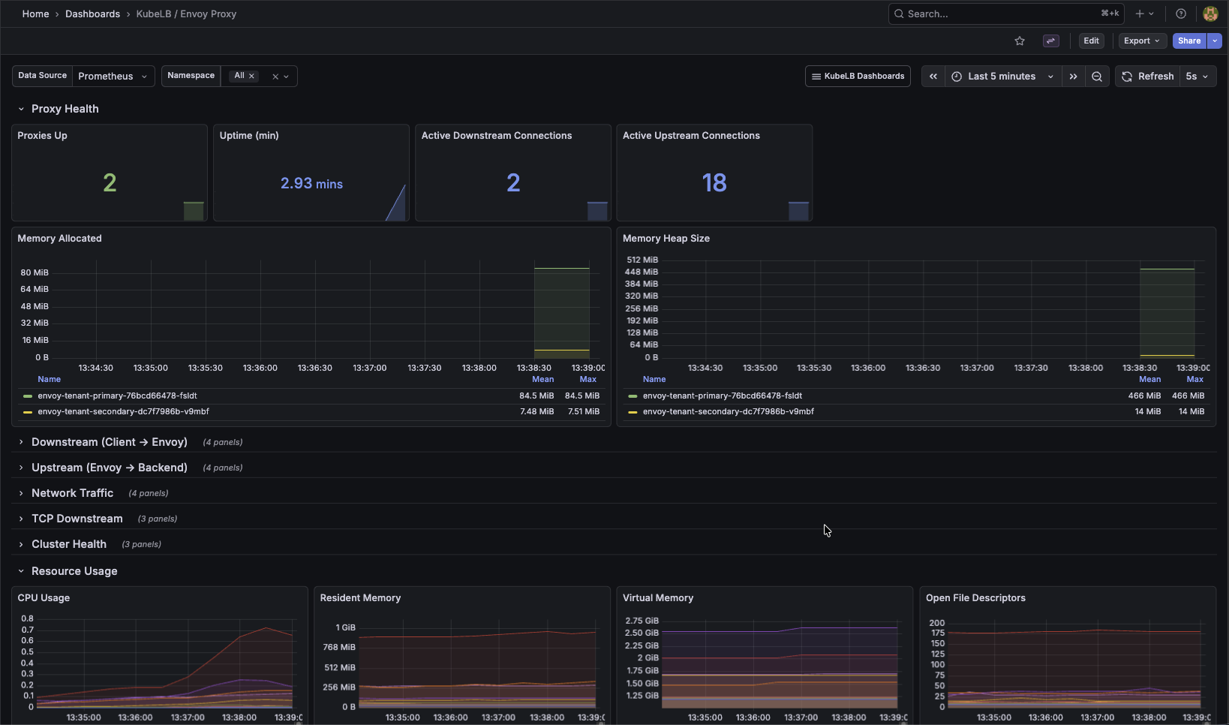This screenshot has height=725, width=1229.
Task: Remove the All namespace filter chip
Action: (252, 75)
